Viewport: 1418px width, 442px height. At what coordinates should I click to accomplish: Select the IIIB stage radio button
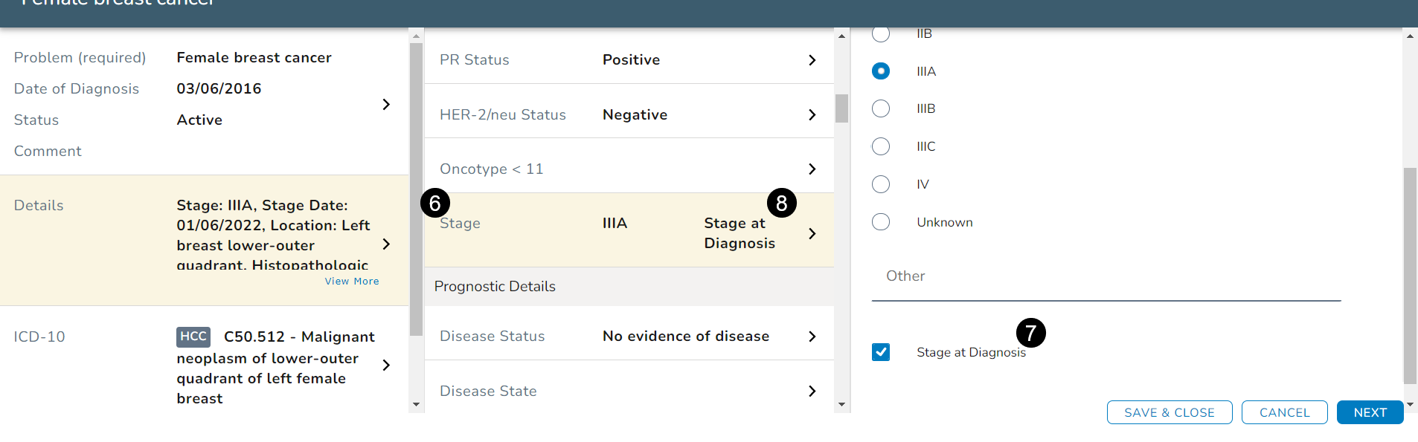[881, 108]
